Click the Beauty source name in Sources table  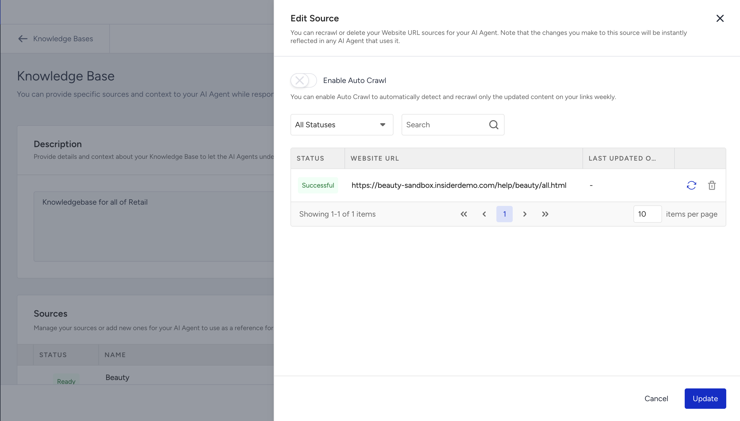(x=117, y=377)
